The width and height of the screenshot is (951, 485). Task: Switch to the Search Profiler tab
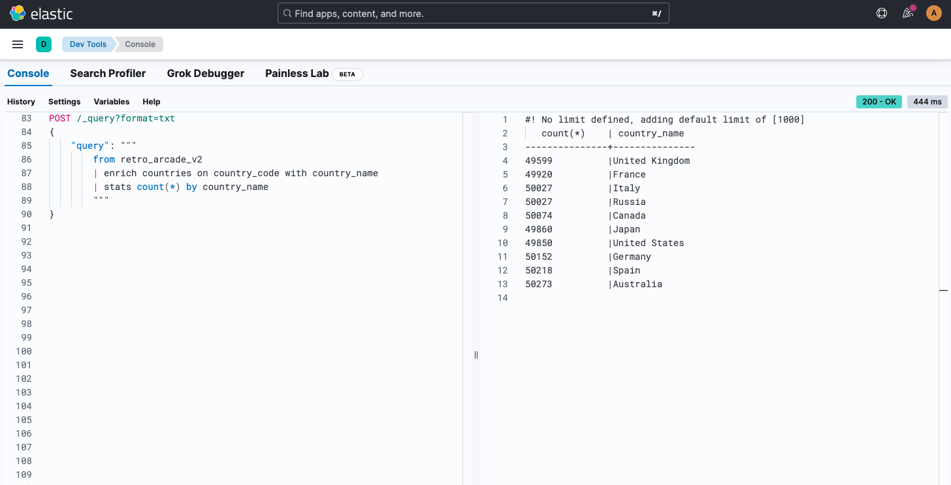[108, 73]
